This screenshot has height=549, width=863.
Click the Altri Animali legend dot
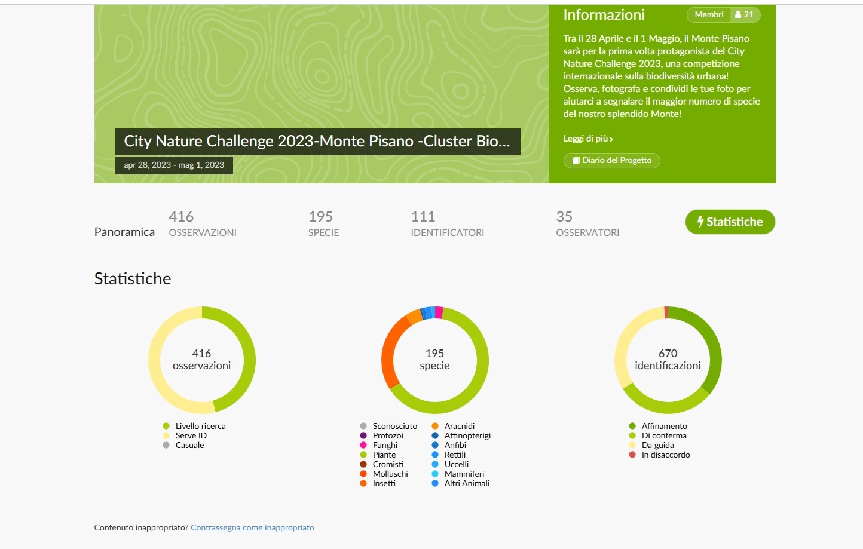pyautogui.click(x=435, y=483)
